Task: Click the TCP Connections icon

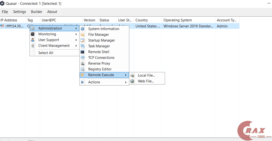Action: click(82, 57)
